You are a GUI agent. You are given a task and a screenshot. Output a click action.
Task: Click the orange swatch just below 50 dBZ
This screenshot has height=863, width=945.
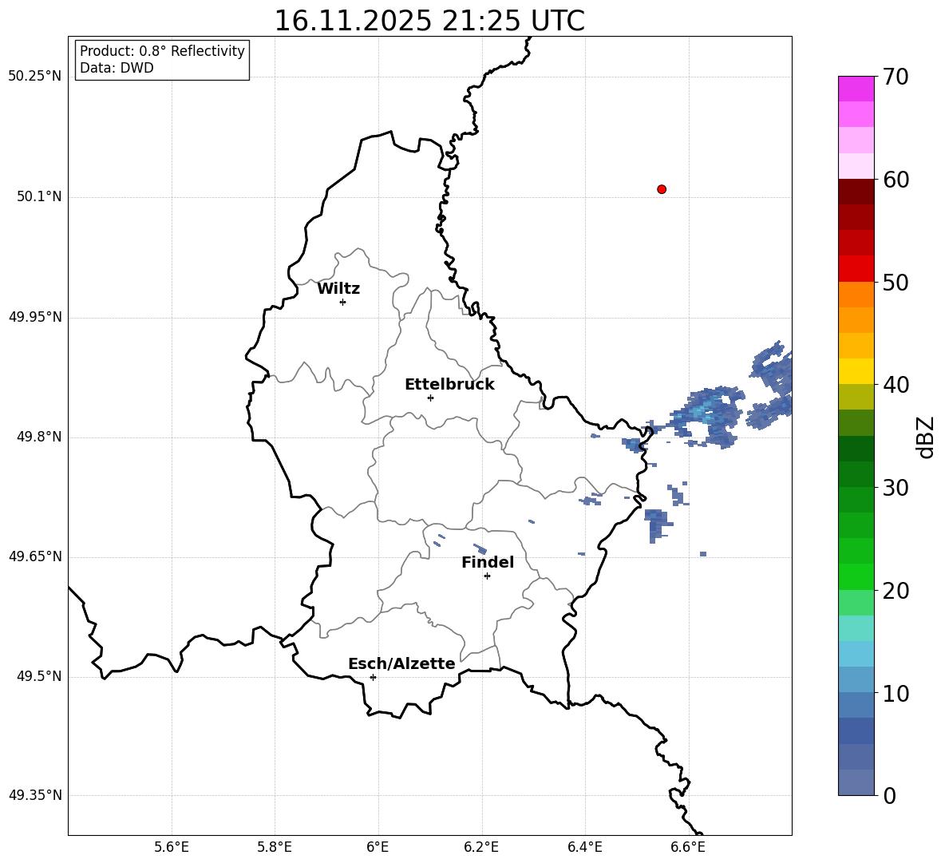(856, 294)
